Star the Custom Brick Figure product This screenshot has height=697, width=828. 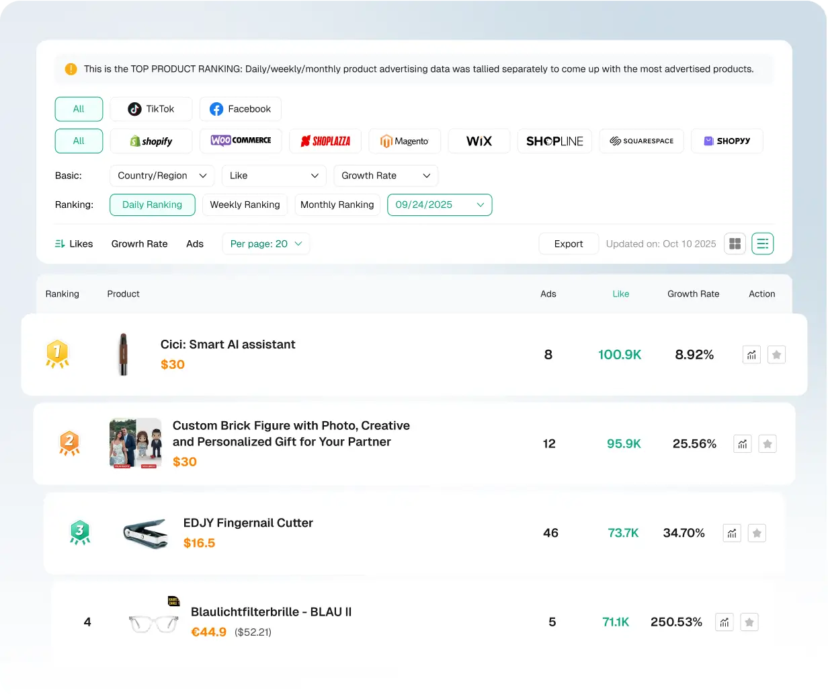click(x=768, y=443)
